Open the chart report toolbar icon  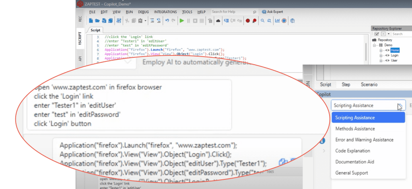pos(277,20)
